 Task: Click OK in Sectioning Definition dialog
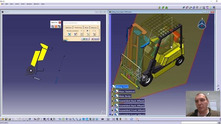(x=85, y=39)
